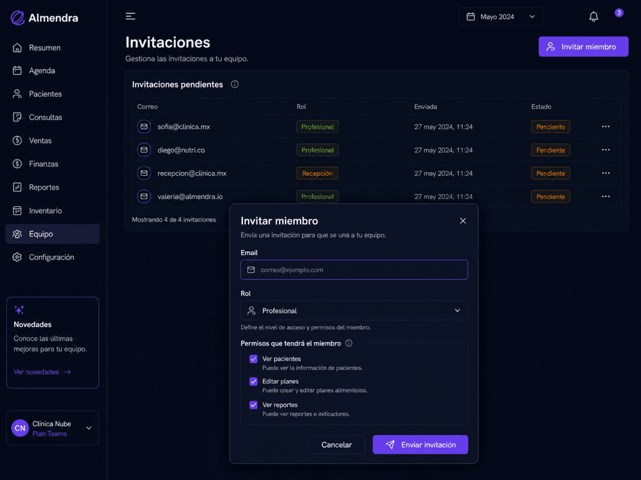Open the Ventas section

coord(53,141)
